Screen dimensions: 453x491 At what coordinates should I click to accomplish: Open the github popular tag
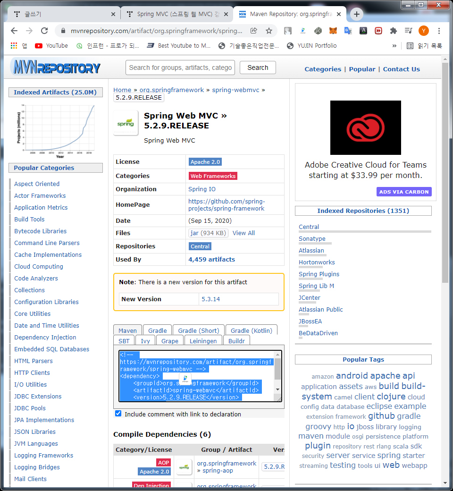[x=381, y=416]
